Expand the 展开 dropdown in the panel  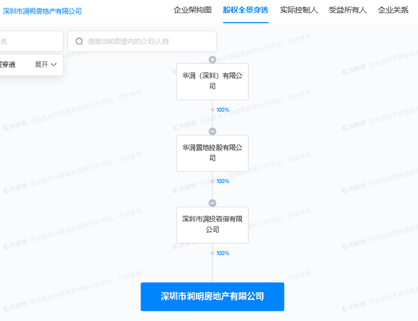coord(45,64)
